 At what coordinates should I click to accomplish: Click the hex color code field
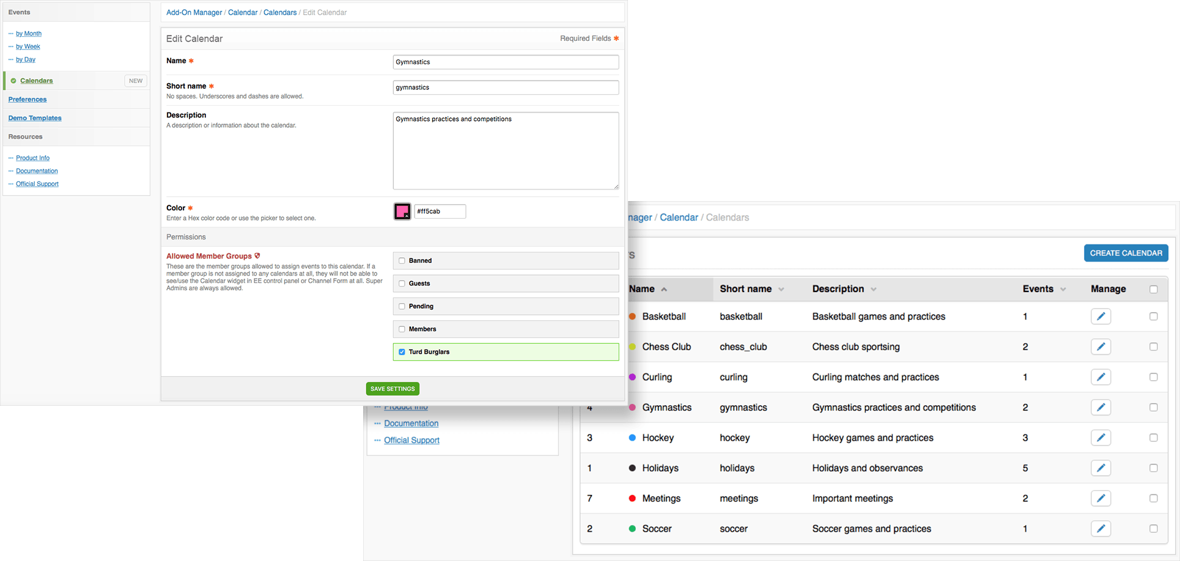[440, 211]
